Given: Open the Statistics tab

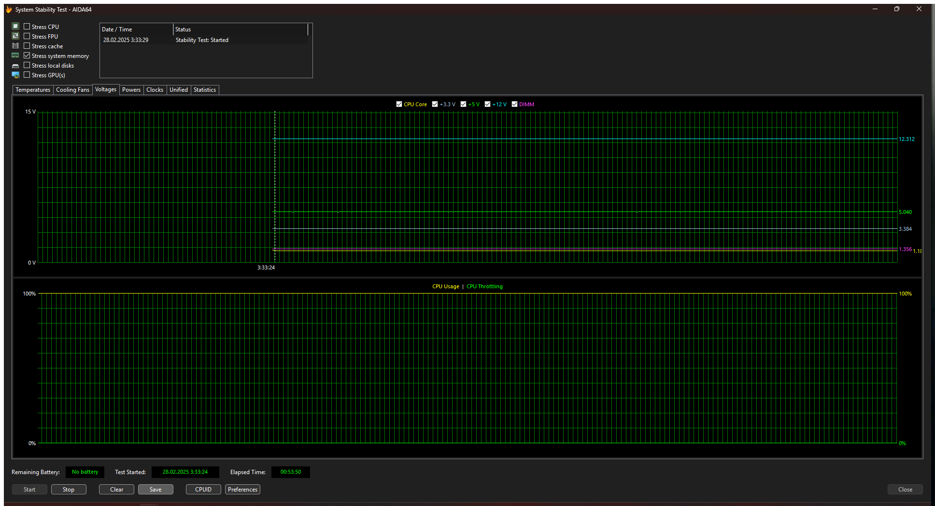Looking at the screenshot, I should (x=205, y=90).
